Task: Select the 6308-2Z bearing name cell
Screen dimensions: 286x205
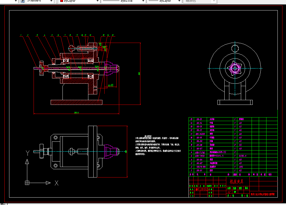Action: pyautogui.click(x=218, y=152)
